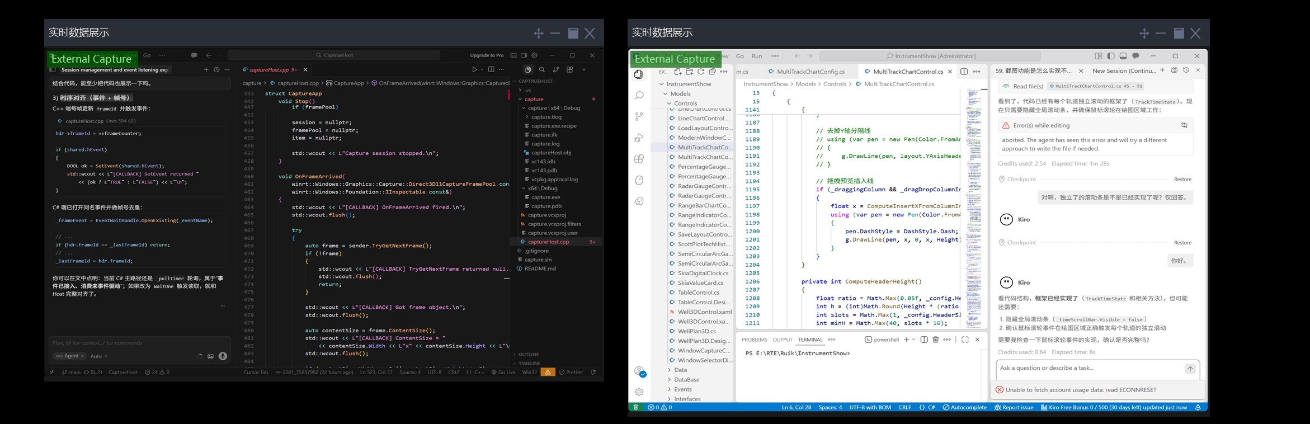
Task: Toggle secondary sidebar in CaptrueHost title bar
Action: pos(524,55)
